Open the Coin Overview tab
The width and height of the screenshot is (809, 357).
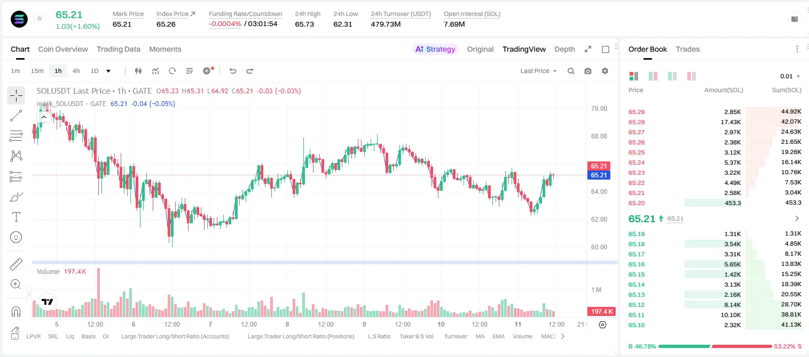coord(63,49)
